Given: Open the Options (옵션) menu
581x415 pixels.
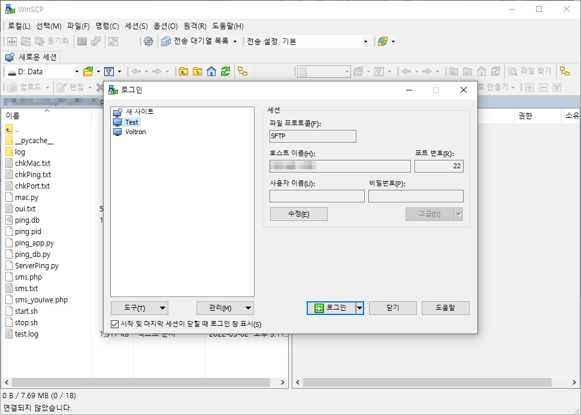Looking at the screenshot, I should coord(166,26).
